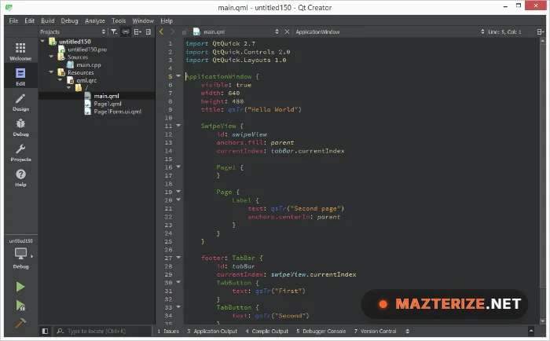Collapse the Resources folder
Viewport: 550px width, 341px height.
pos(51,72)
